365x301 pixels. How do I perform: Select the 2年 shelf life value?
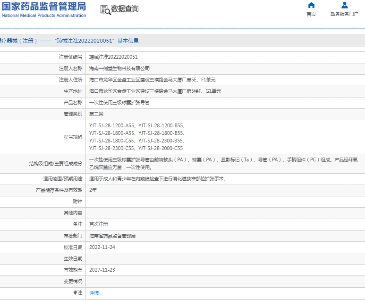(x=93, y=190)
